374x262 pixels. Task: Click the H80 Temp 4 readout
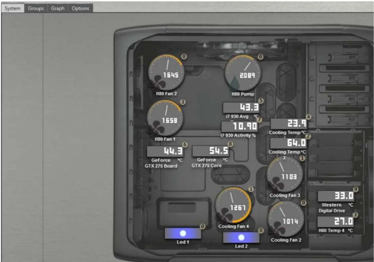336,222
